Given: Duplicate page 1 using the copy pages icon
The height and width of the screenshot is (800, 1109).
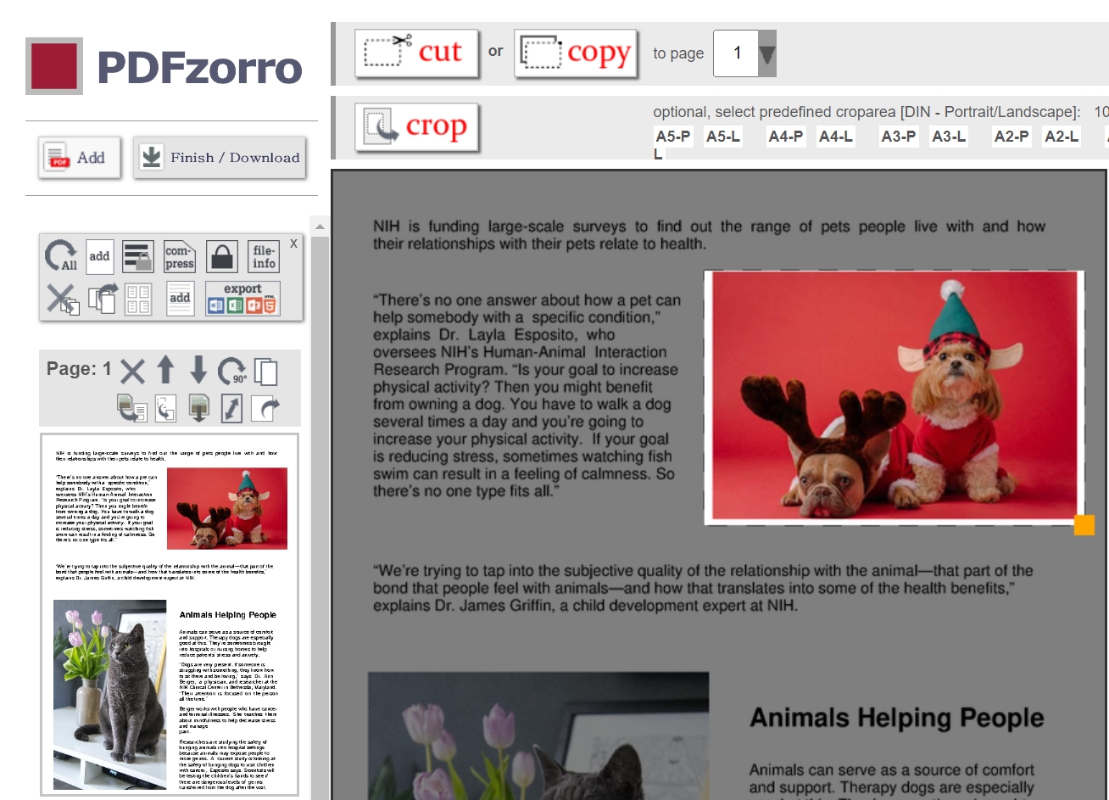Looking at the screenshot, I should (266, 370).
